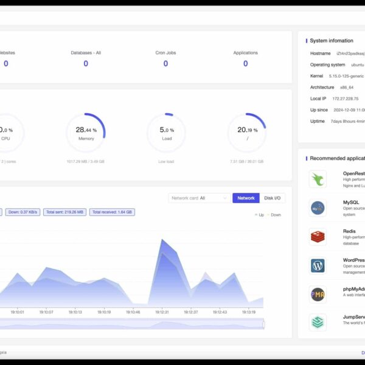Image resolution: width=365 pixels, height=365 pixels.
Task: Toggle the Down series in chart legend
Action: 274,215
